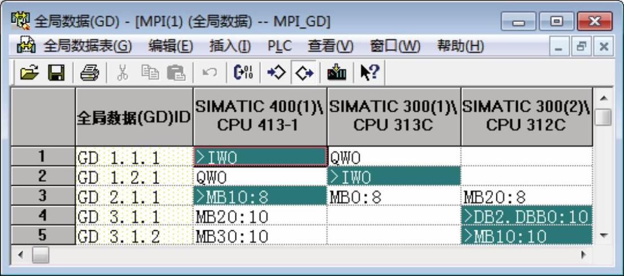Activate the context help pointer

370,73
